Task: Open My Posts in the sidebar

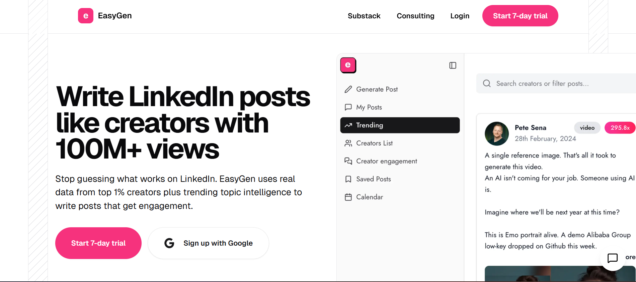Action: [x=400, y=107]
